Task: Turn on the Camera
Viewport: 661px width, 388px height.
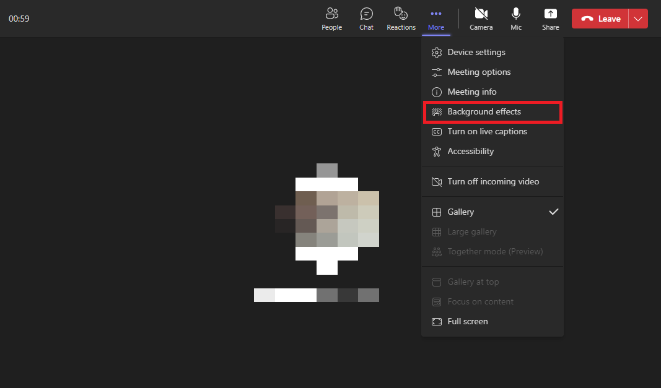Action: click(x=481, y=19)
